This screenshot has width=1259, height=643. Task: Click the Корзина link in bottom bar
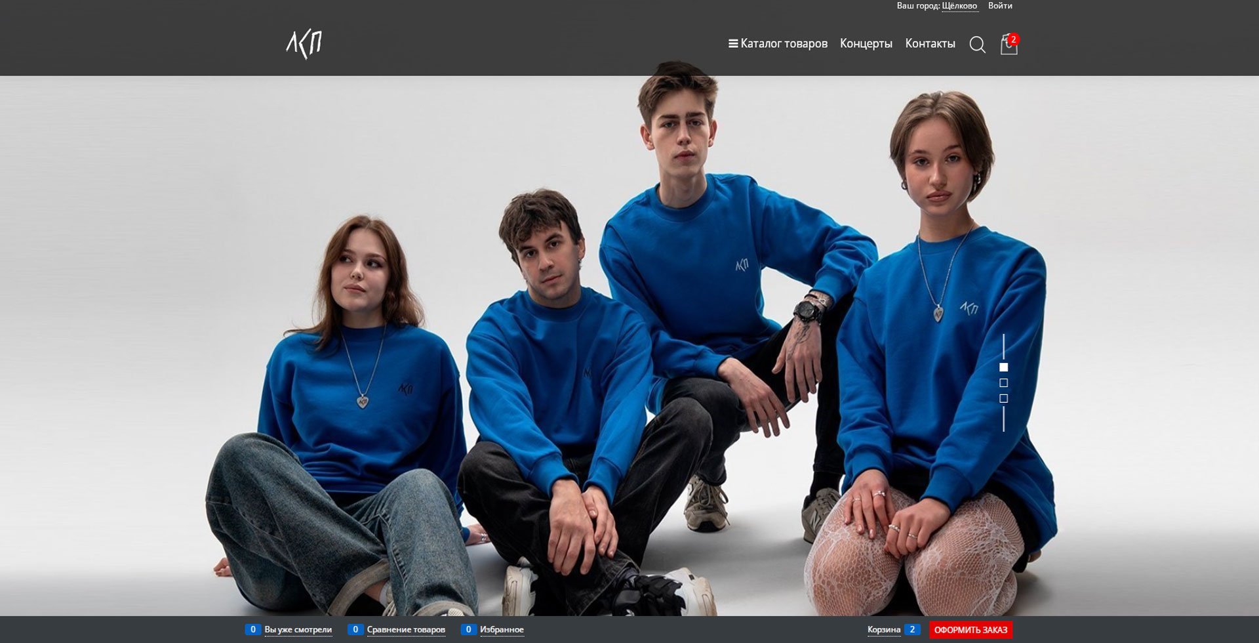click(x=883, y=630)
